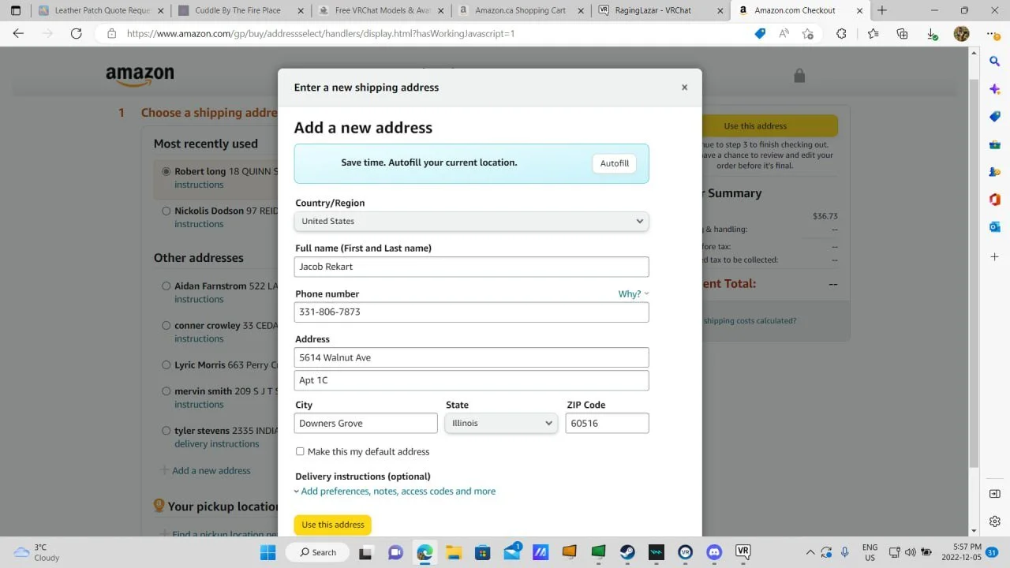Switch to Leather Patch Quote Request tab
The image size is (1010, 568).
coord(102,10)
